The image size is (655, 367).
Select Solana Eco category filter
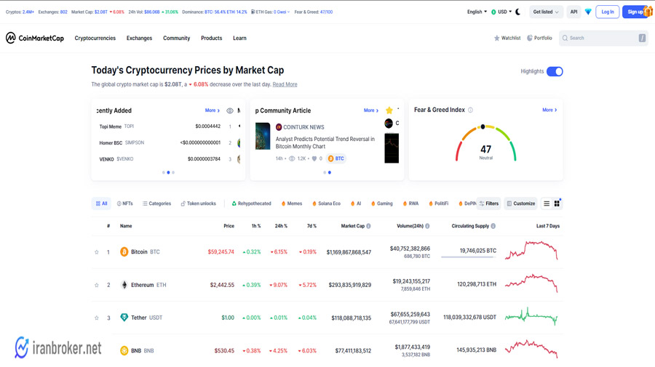click(x=326, y=203)
